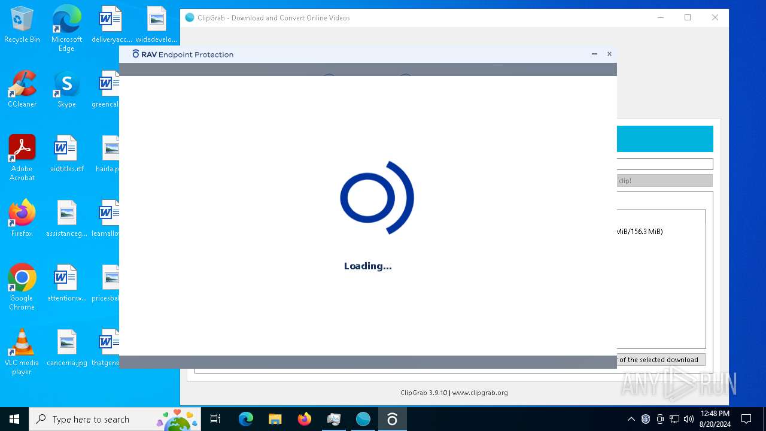Minimize the ClipGrab window

pyautogui.click(x=661, y=17)
